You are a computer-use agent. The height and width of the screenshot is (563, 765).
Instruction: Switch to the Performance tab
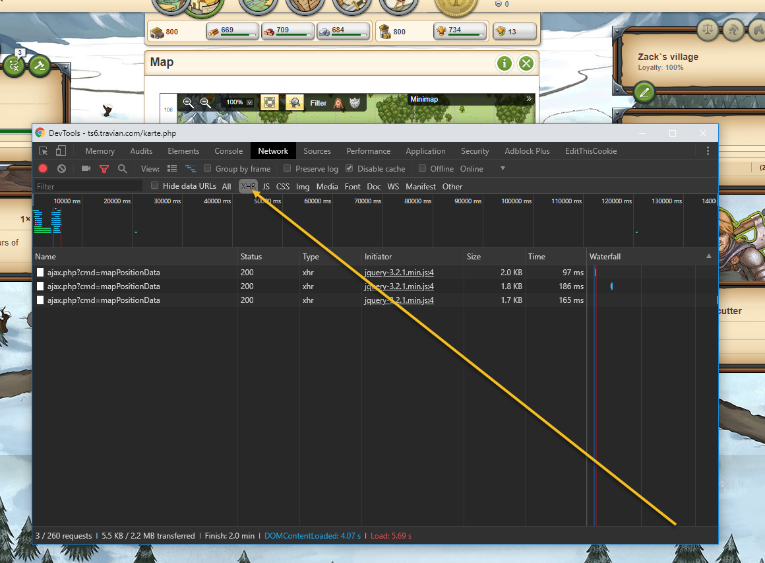click(369, 151)
